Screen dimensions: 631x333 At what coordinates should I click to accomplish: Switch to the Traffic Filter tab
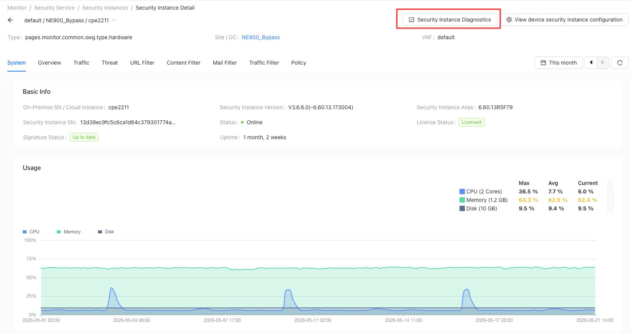pos(264,63)
